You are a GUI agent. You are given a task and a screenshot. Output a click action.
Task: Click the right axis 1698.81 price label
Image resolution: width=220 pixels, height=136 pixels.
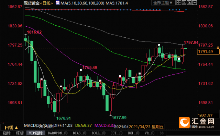pos(206,103)
